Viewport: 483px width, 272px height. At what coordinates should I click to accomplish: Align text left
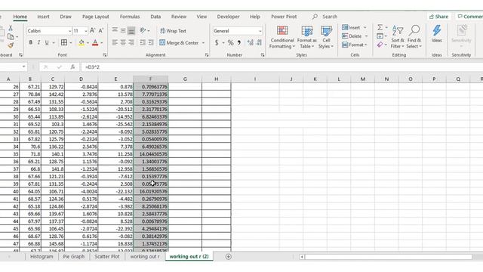click(x=115, y=42)
